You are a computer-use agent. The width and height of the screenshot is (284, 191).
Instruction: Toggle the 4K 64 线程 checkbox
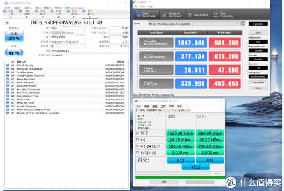(x=138, y=146)
